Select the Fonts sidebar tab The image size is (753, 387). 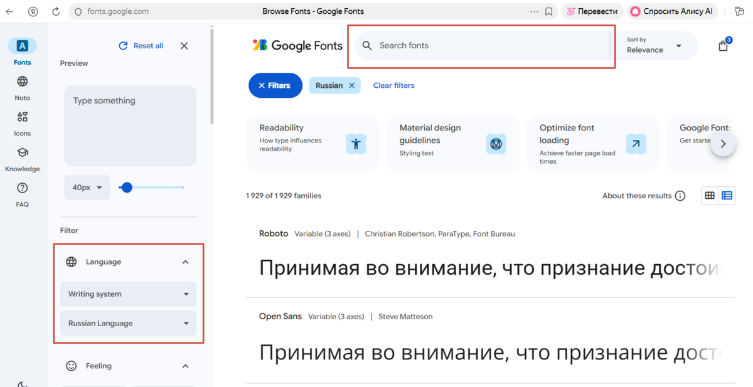coord(22,51)
